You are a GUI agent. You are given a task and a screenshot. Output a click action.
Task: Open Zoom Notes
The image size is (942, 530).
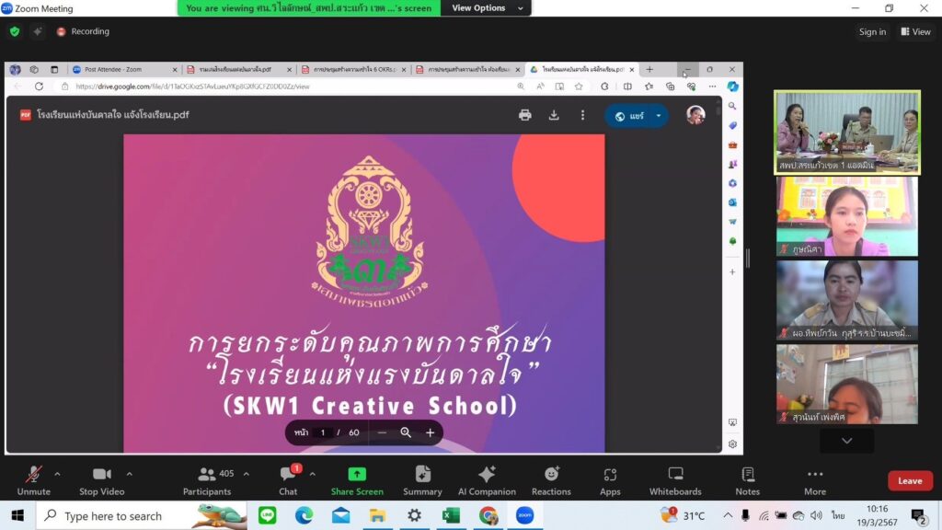[747, 480]
